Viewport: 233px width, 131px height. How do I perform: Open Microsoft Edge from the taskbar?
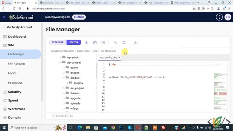click(x=79, y=128)
